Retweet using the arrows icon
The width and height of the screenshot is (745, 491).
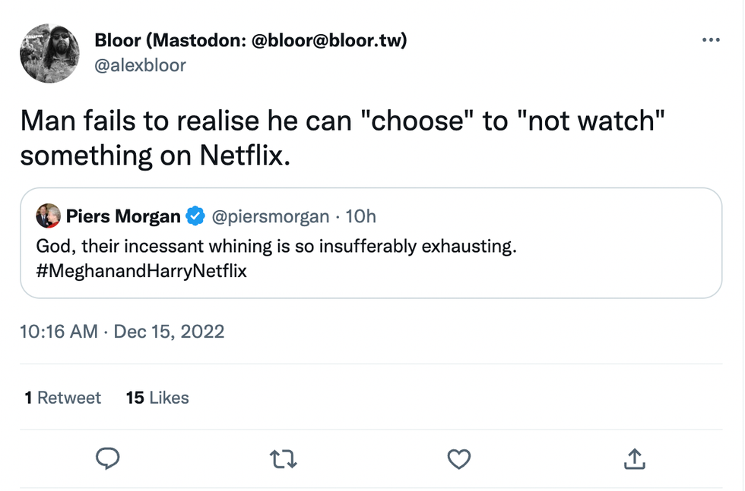pyautogui.click(x=284, y=458)
